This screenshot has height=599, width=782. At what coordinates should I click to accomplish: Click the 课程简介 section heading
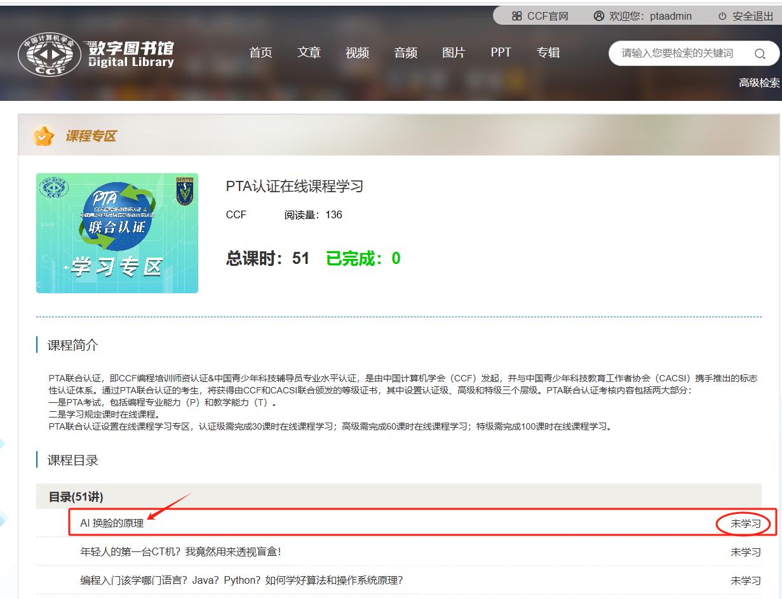coord(73,345)
